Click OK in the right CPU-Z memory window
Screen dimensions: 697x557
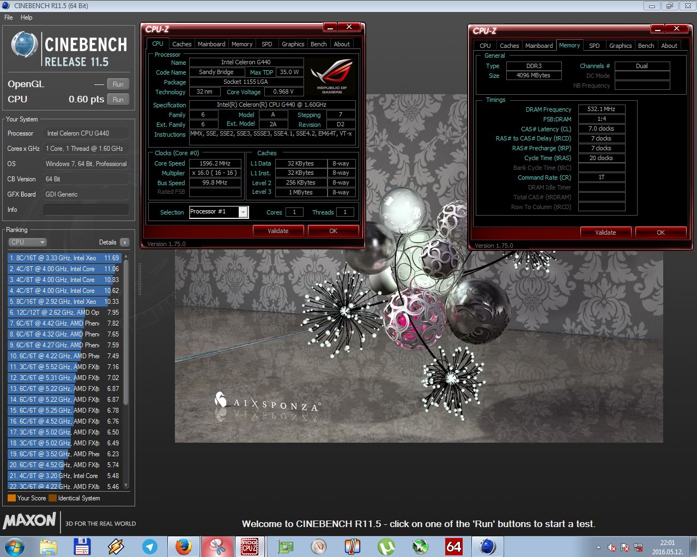tap(660, 232)
